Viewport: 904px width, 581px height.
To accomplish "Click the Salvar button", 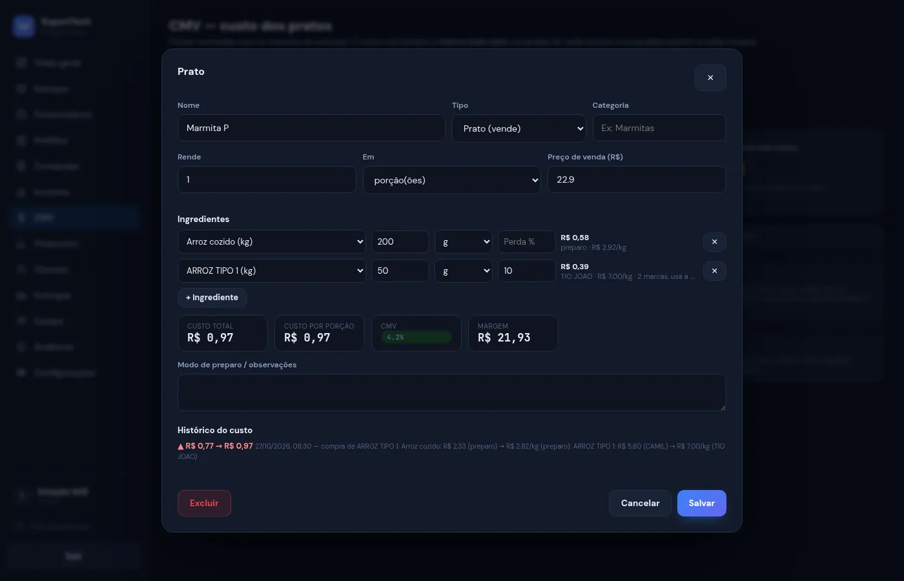I will click(x=702, y=504).
